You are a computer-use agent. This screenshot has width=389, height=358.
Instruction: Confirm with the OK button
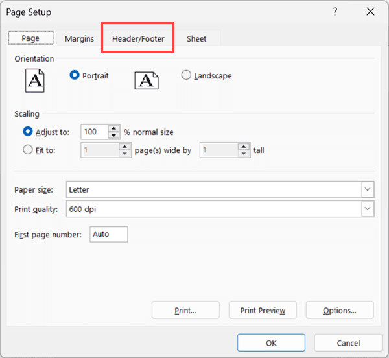click(x=271, y=343)
